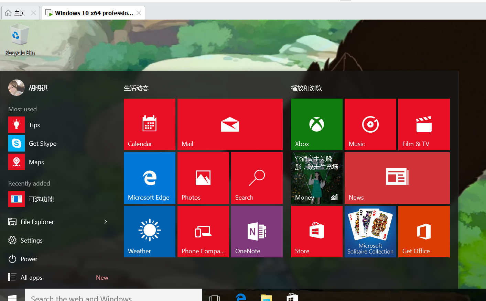486x301 pixels.
Task: Open the Phone Companion tile
Action: pos(203,232)
